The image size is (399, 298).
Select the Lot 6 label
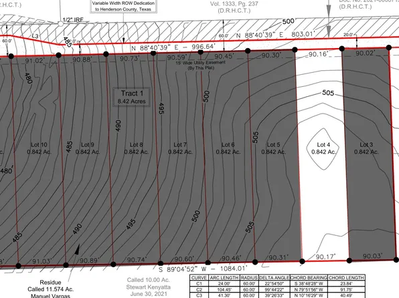click(x=228, y=148)
